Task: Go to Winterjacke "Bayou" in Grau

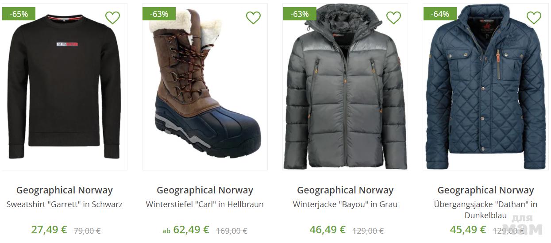Action: click(345, 204)
